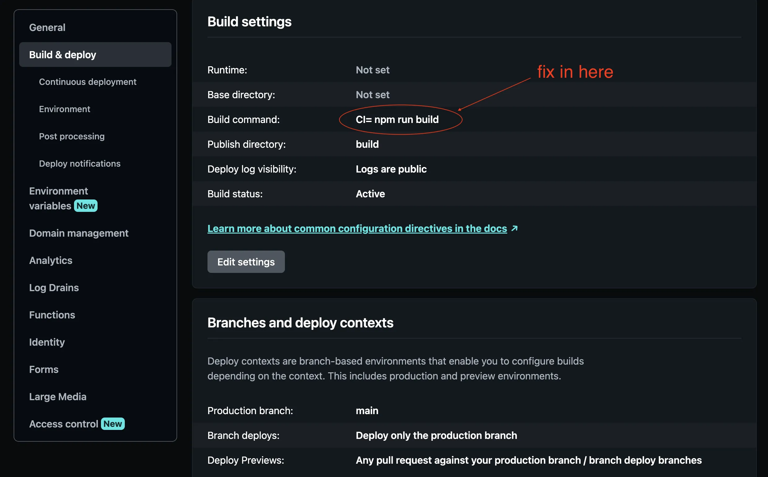
Task: Go to Continuous deployment subsection
Action: (88, 82)
